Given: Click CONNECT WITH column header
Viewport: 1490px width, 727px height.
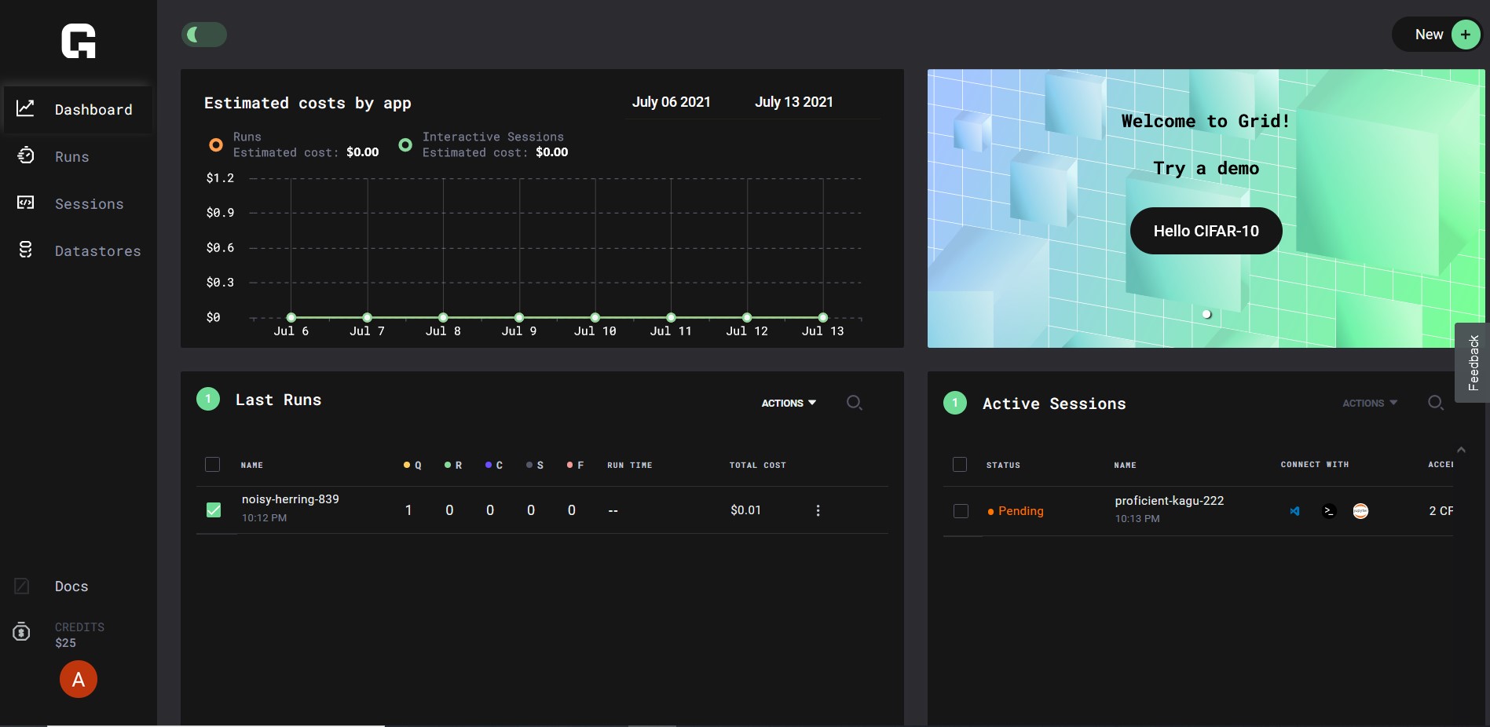Looking at the screenshot, I should pos(1315,465).
